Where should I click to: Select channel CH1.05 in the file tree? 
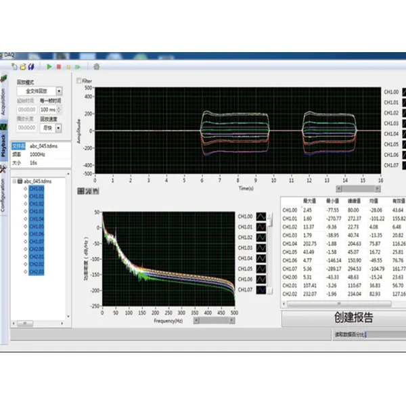click(x=37, y=226)
